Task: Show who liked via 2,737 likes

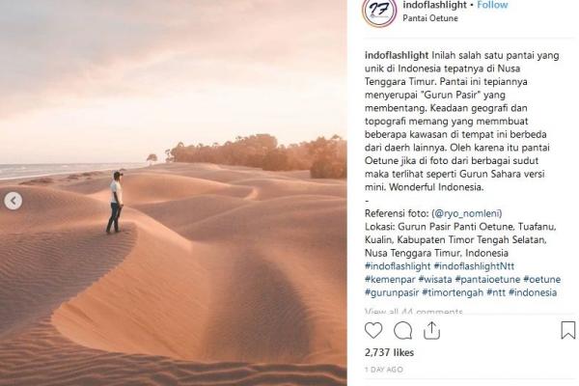Action: 389,353
